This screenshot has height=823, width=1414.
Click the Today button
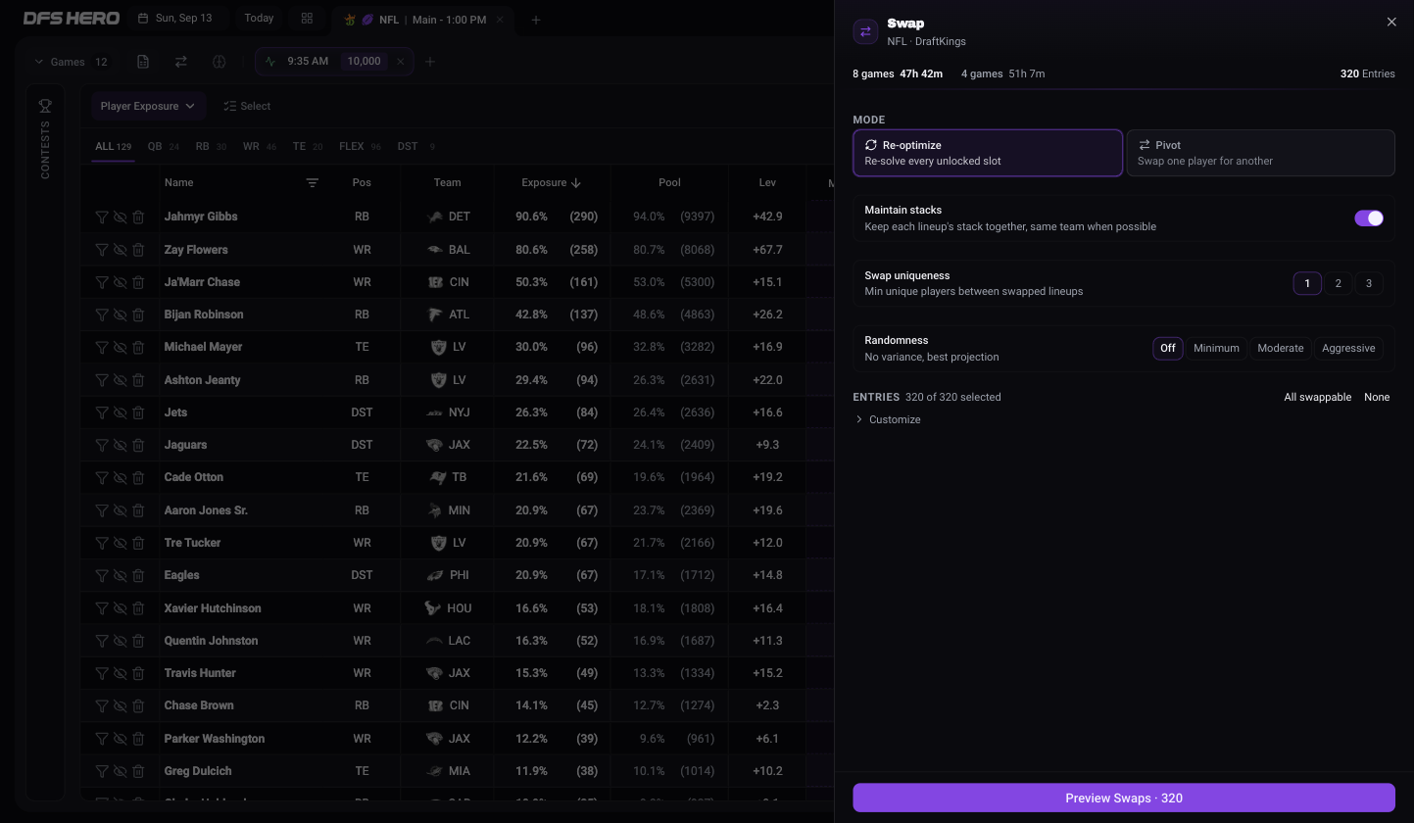(259, 19)
